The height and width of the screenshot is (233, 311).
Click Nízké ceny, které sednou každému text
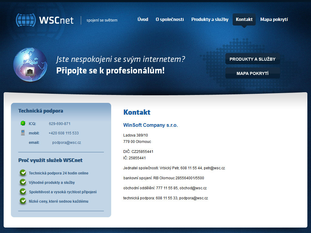pos(59,201)
